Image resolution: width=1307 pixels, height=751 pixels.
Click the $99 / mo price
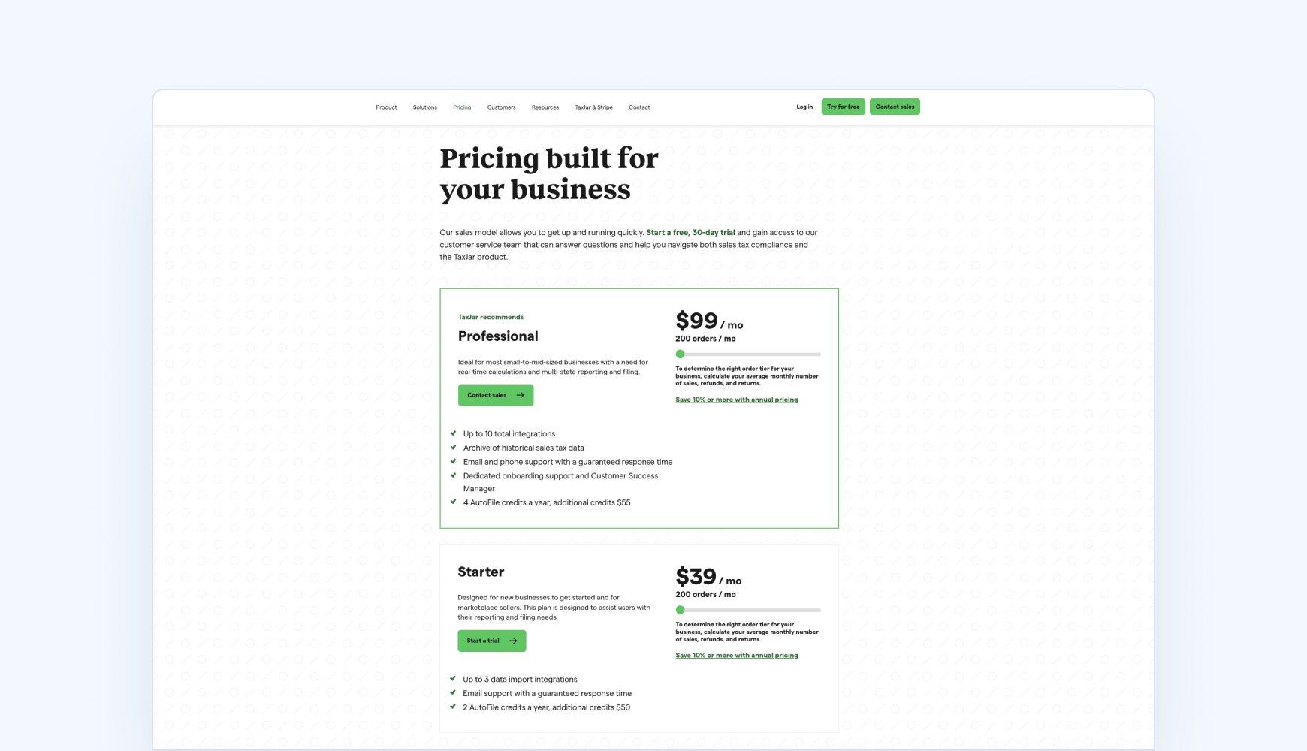709,321
